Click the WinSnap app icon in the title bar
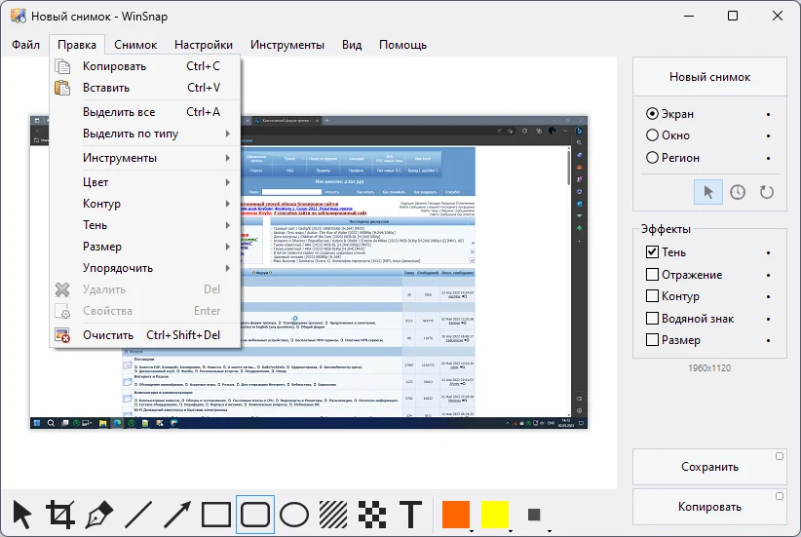Viewport: 801px width, 537px height. coord(19,16)
